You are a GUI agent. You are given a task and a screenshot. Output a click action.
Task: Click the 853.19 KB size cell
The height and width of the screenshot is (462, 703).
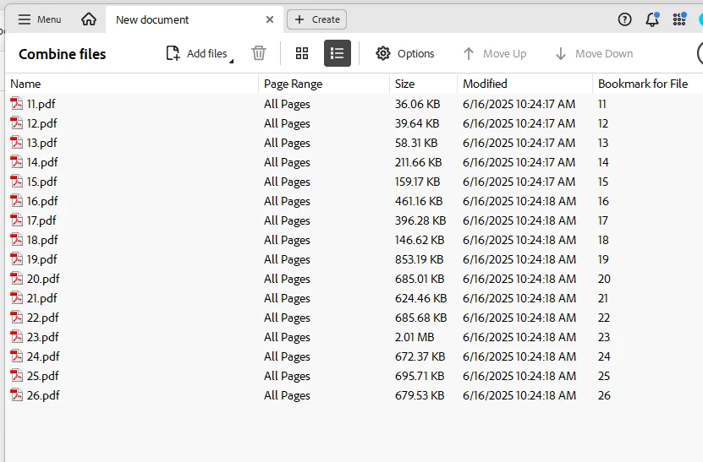click(419, 259)
